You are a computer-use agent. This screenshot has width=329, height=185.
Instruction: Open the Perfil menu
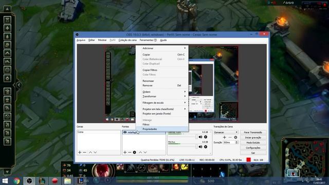click(x=113, y=40)
